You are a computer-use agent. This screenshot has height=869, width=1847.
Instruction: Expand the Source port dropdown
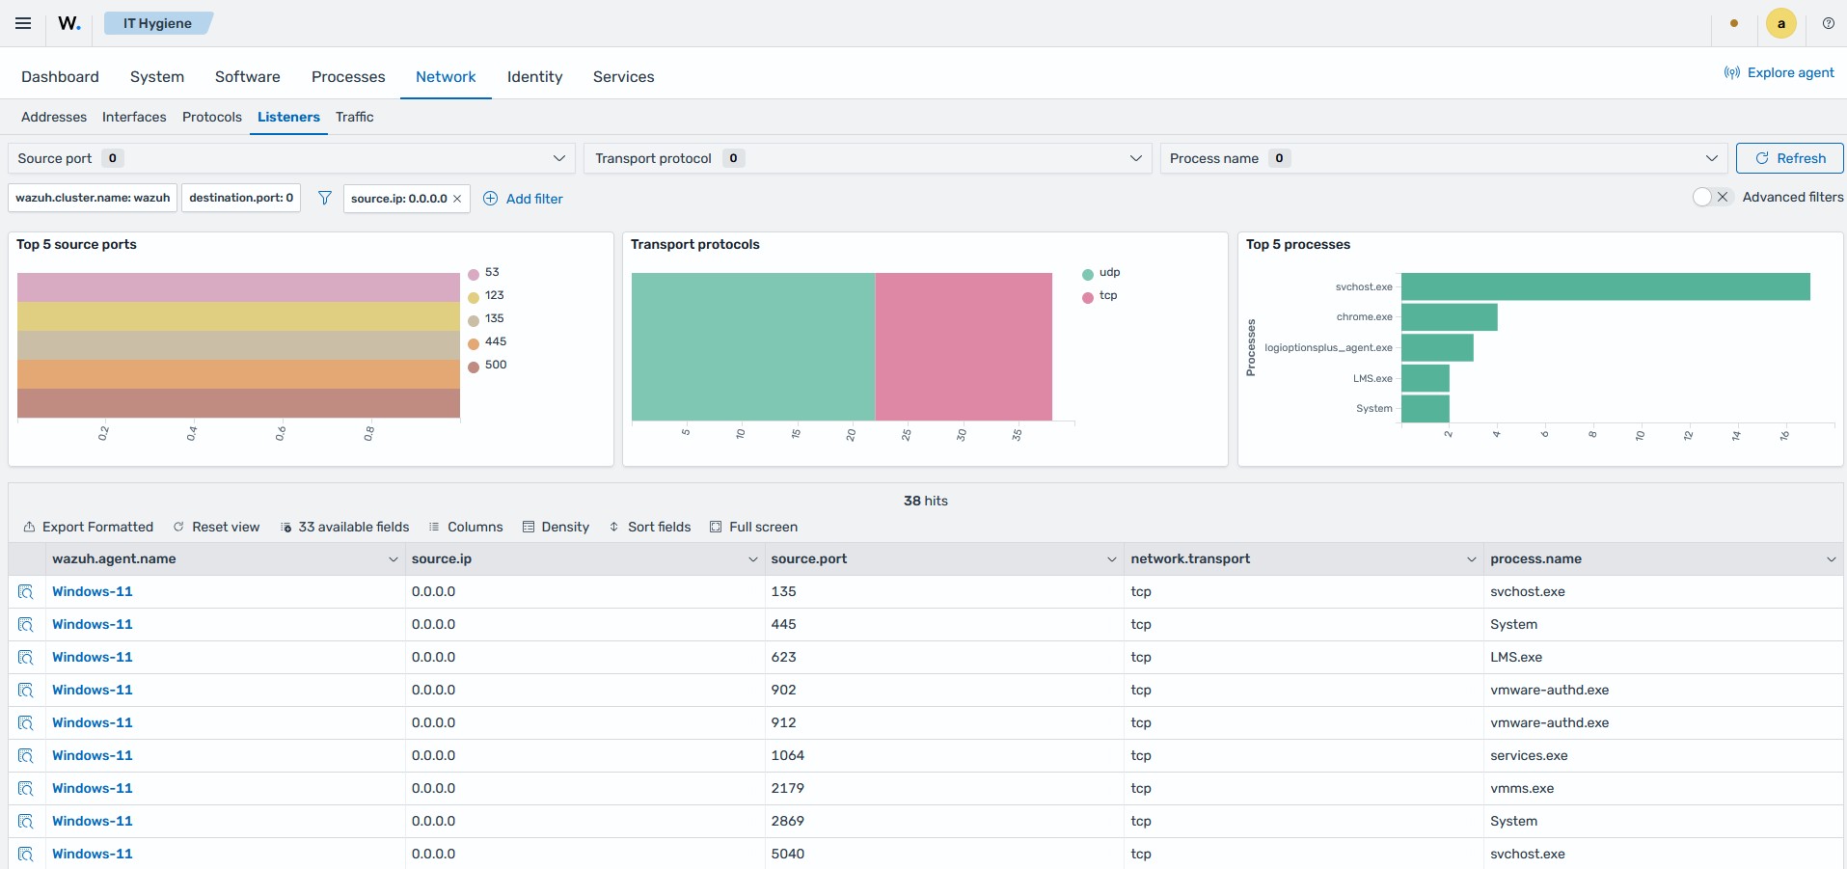pyautogui.click(x=291, y=158)
